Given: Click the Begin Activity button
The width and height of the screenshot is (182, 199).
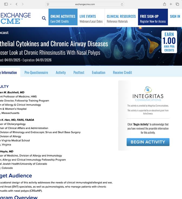Looking at the screenshot, I should click(x=148, y=142).
